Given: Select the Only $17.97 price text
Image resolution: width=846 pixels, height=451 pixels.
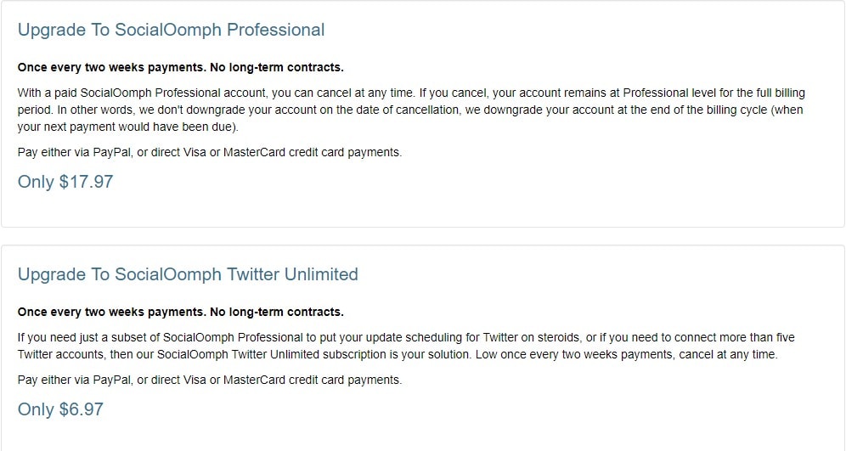Looking at the screenshot, I should 65,181.
